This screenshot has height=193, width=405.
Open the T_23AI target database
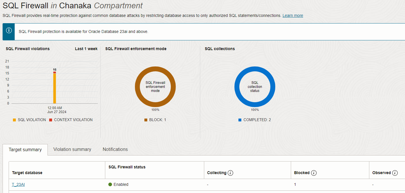click(x=18, y=184)
